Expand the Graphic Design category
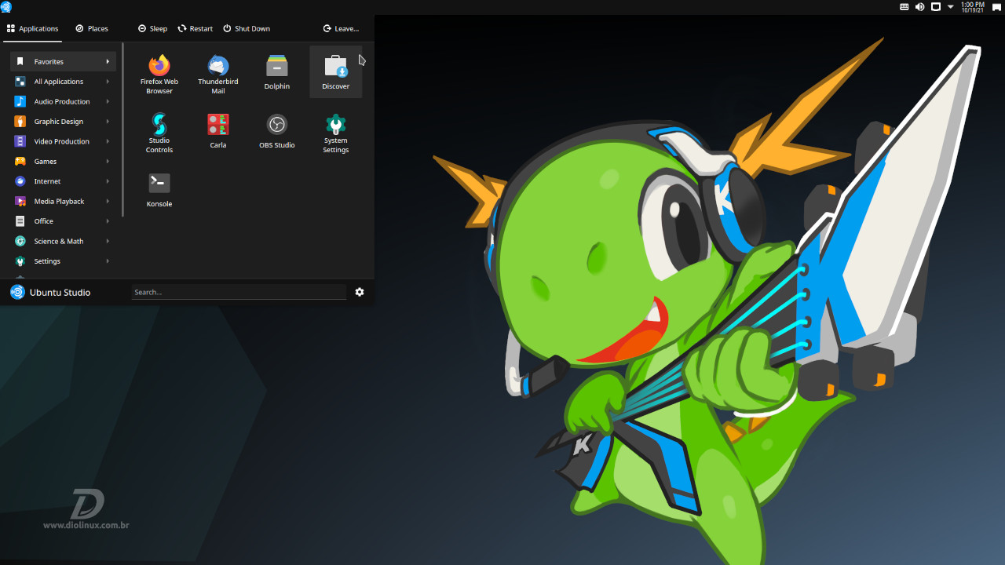Viewport: 1005px width, 565px height. [63, 122]
